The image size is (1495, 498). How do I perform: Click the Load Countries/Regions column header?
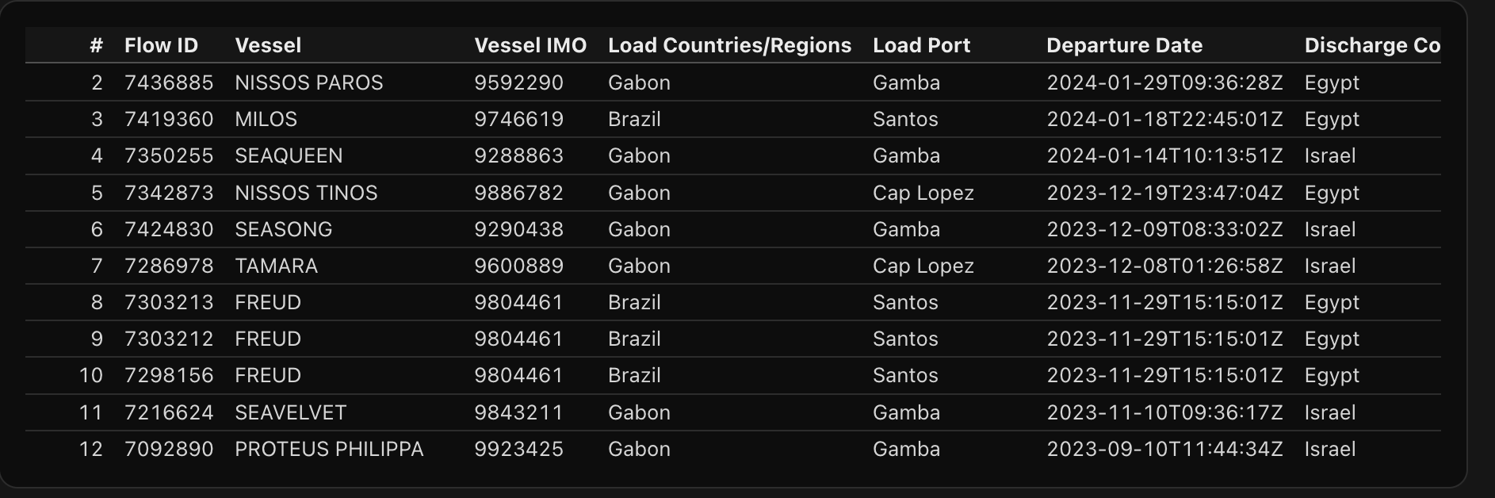tap(729, 45)
